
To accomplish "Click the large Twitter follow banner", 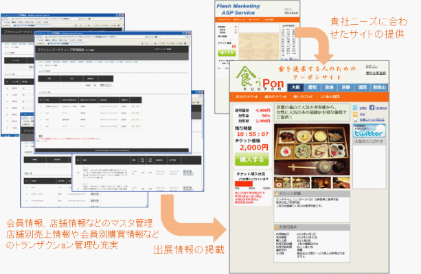I will 369,130.
